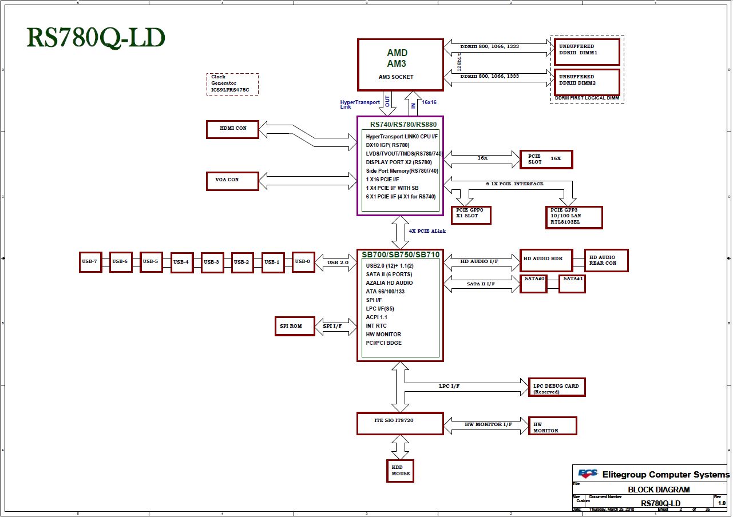The height and width of the screenshot is (517, 733).
Task: Select the USB-5 port block
Action: point(151,261)
